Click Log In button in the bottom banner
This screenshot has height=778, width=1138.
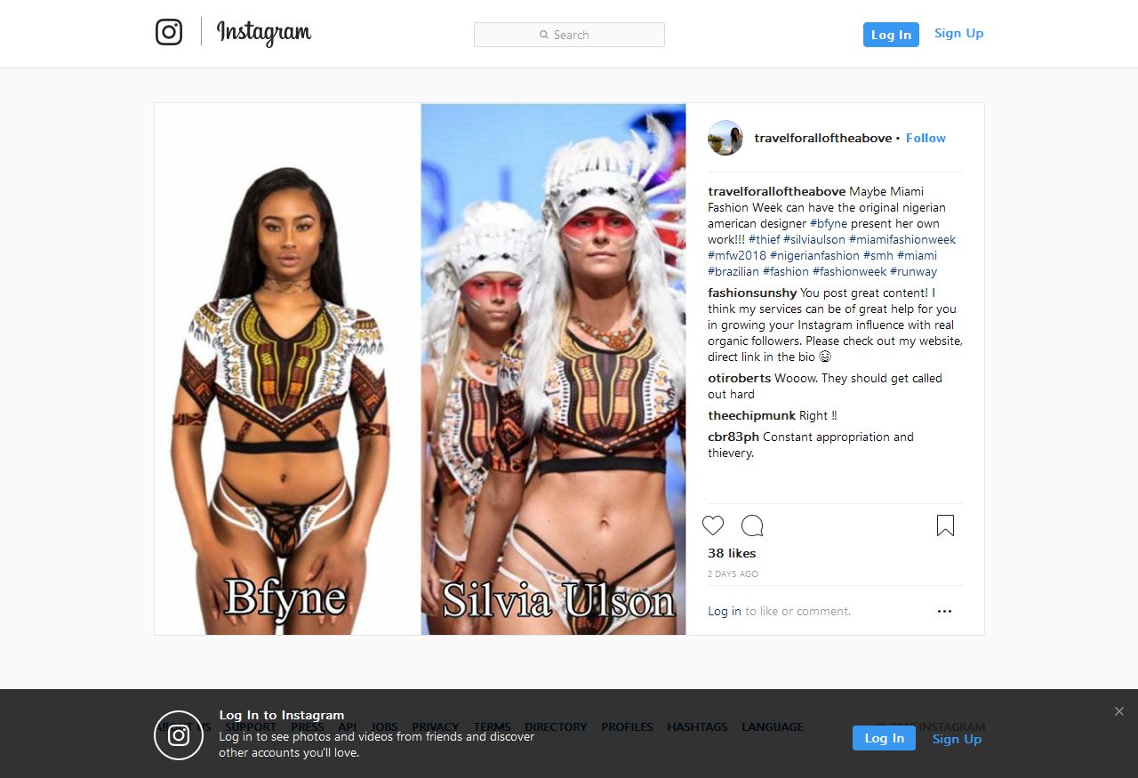(884, 738)
